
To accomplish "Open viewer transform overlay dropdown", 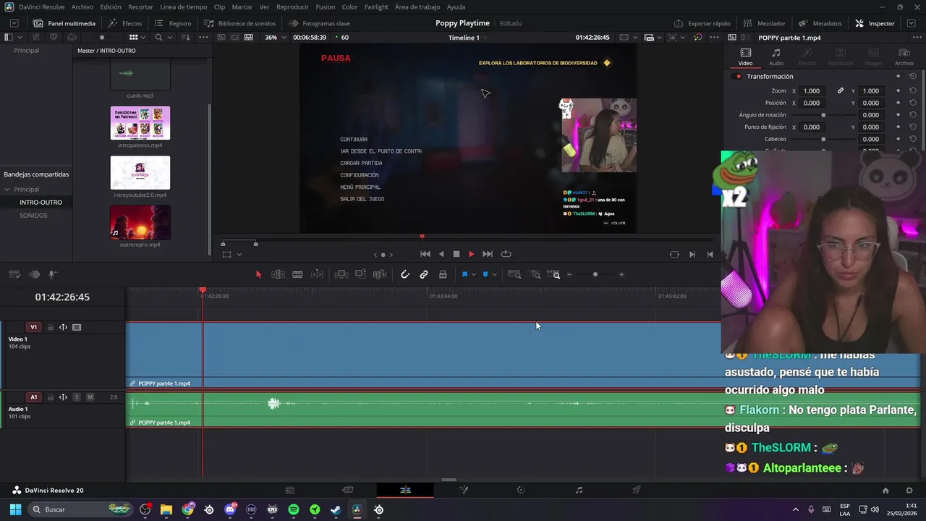I will point(239,254).
